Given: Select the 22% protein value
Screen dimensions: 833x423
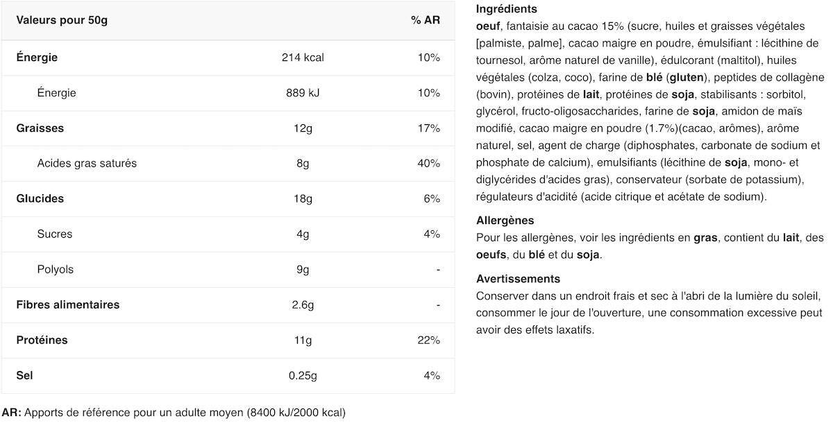Looking at the screenshot, I should pyautogui.click(x=428, y=340).
